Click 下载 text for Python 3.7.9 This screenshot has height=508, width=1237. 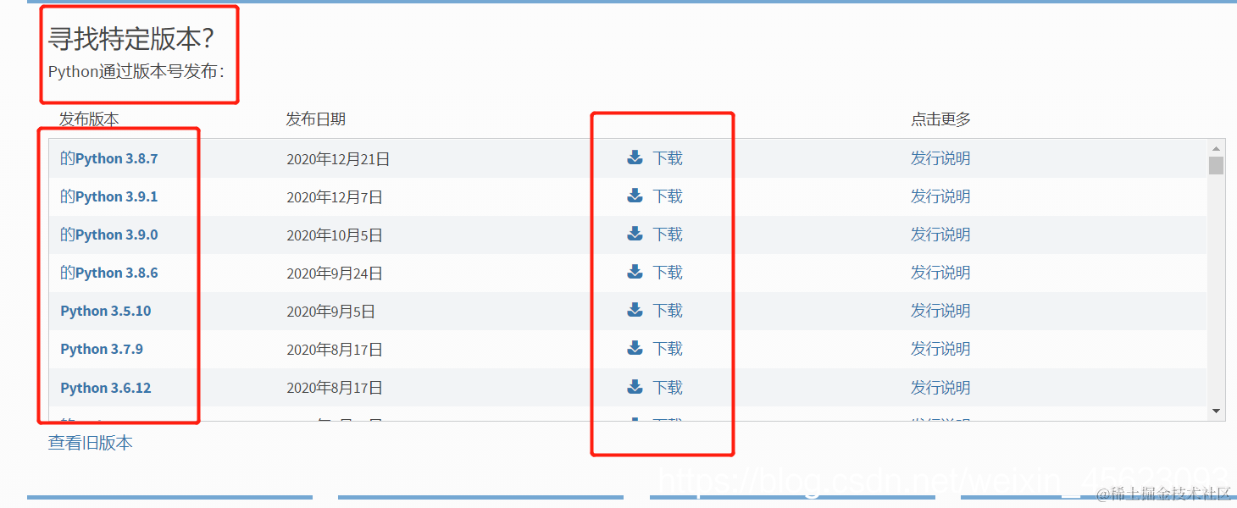coord(668,349)
